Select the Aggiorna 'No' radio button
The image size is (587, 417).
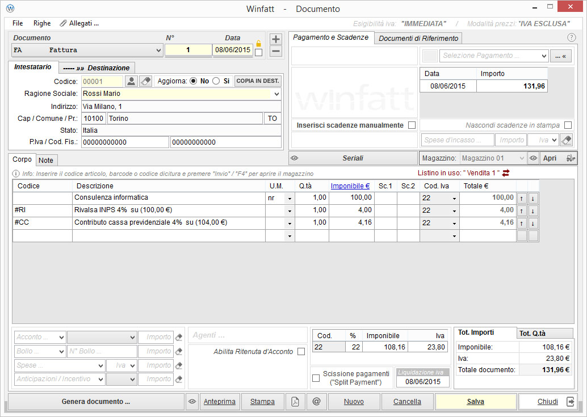coord(193,81)
